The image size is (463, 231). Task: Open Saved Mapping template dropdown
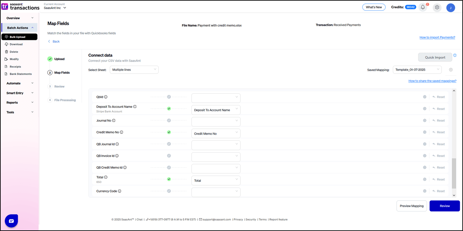tap(417, 70)
